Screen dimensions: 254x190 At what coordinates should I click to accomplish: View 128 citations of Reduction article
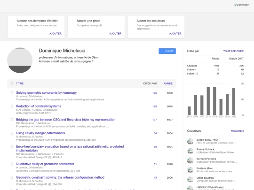point(155,106)
